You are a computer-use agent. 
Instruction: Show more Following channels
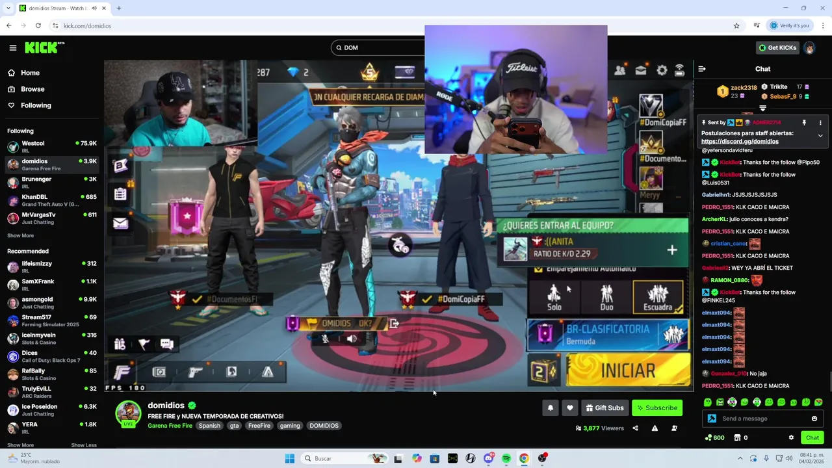pyautogui.click(x=20, y=236)
